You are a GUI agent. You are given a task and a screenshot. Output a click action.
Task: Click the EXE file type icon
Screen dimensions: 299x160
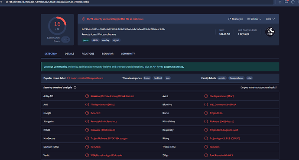tap(270, 32)
